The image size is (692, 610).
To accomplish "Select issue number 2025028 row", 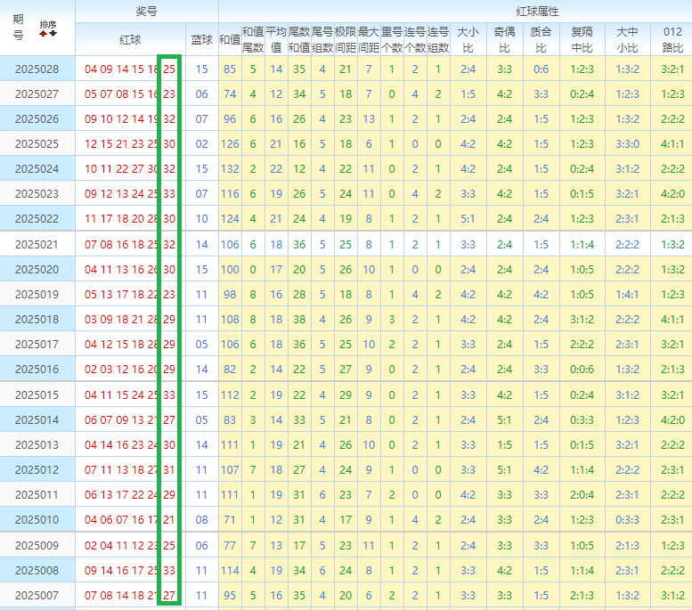I will click(37, 69).
